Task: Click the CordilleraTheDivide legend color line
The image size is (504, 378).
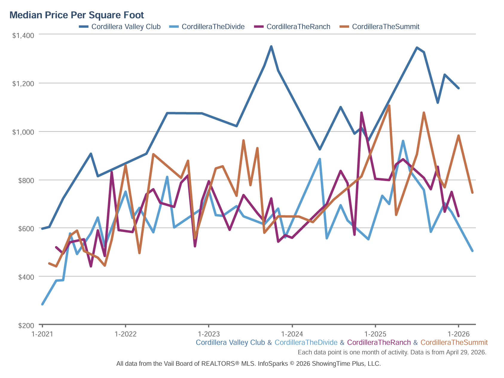Action: 174,27
